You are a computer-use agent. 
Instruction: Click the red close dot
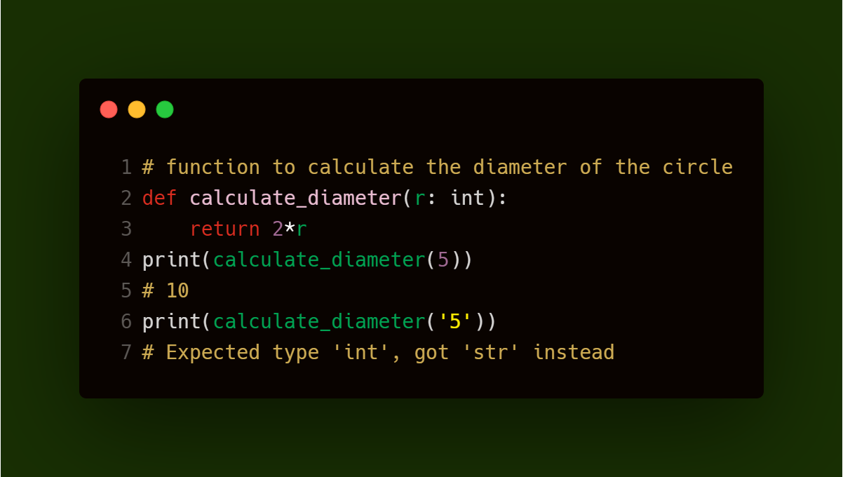pyautogui.click(x=109, y=109)
